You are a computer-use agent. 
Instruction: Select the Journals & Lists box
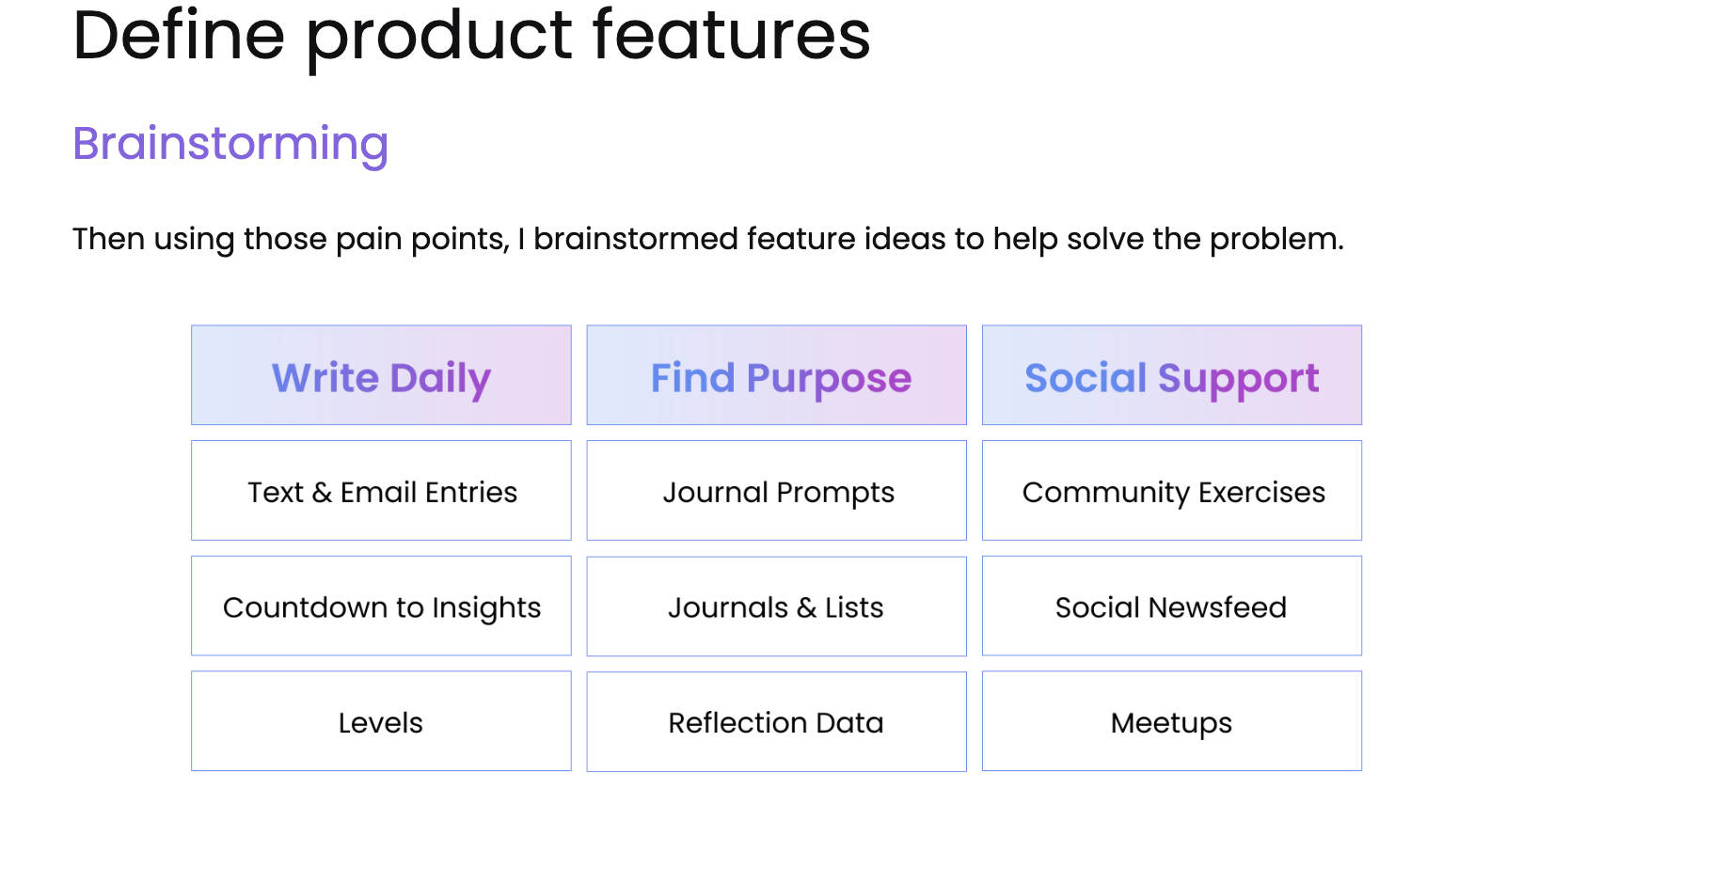click(776, 607)
